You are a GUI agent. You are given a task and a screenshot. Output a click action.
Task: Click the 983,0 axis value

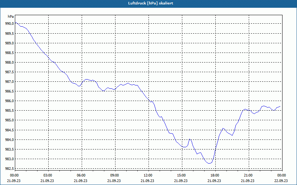coord(10,159)
